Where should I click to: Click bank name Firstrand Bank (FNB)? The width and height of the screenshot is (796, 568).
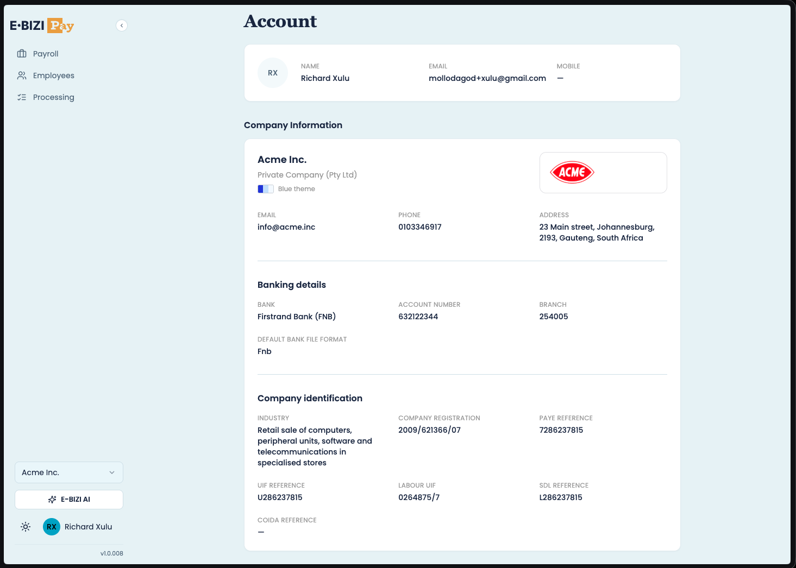pos(297,317)
